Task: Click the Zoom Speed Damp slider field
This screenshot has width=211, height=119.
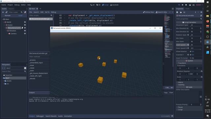Action: [196, 48]
